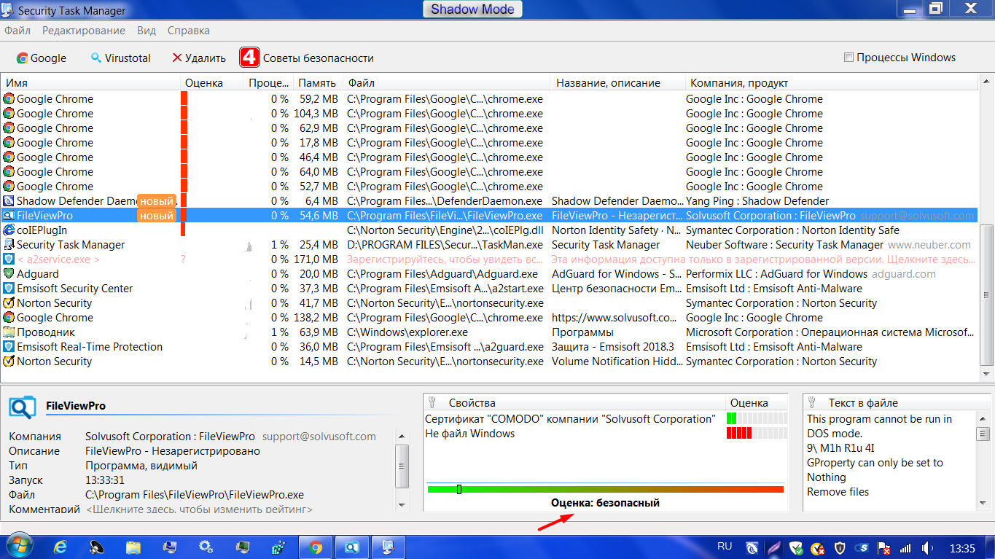Sort the list by the Оценка column header
Screen dimensions: 995x559
[211, 83]
